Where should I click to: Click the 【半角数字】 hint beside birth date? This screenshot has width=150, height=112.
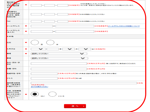pos(100,49)
